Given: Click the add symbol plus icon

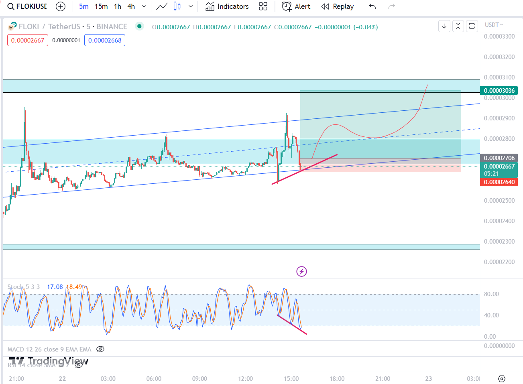Looking at the screenshot, I should [x=61, y=6].
